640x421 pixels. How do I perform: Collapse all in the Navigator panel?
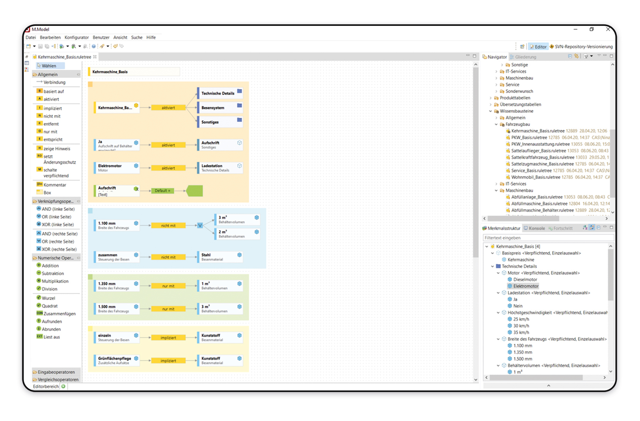tap(571, 56)
